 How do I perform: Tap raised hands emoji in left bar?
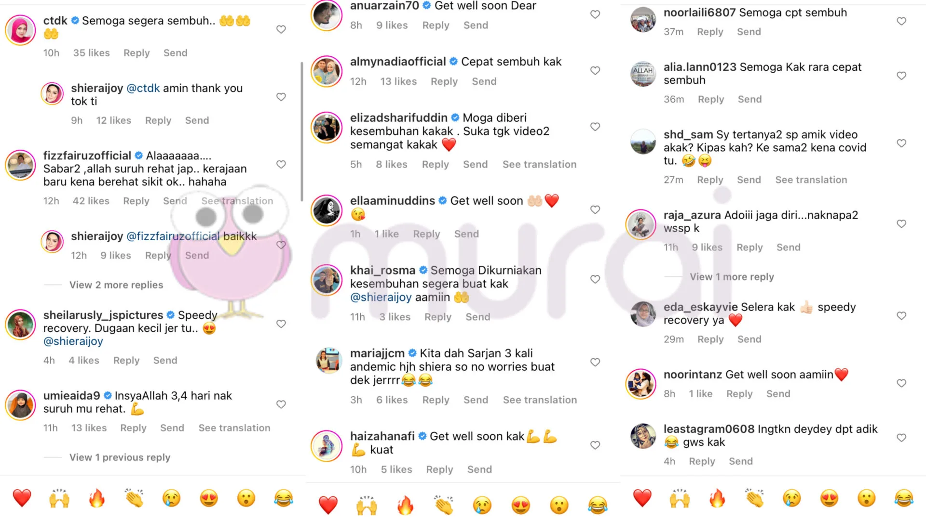pos(59,498)
